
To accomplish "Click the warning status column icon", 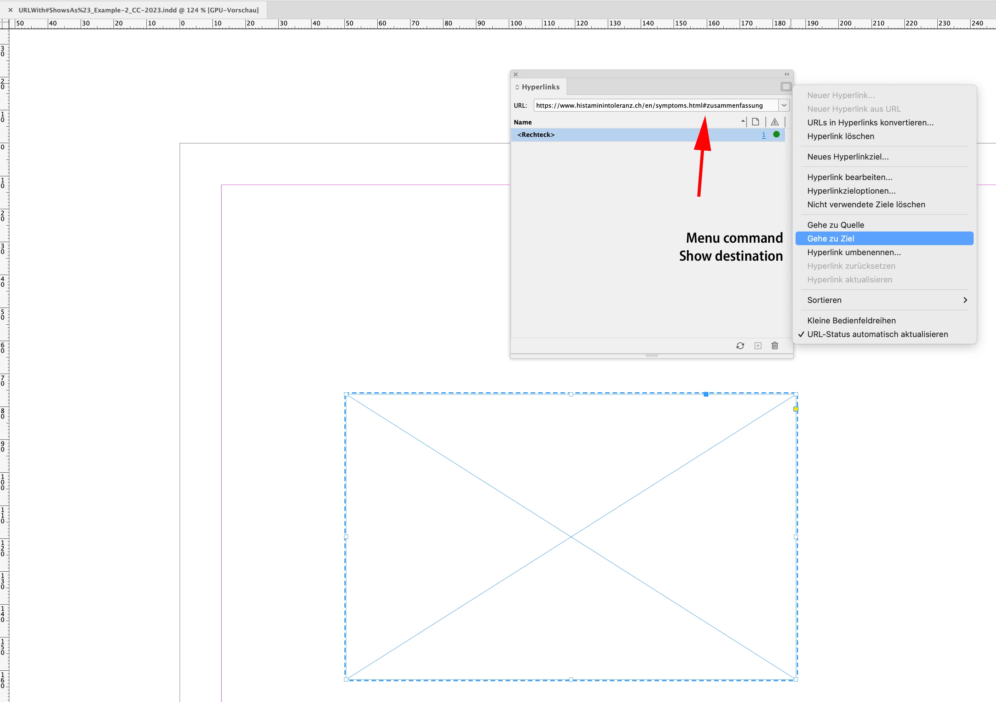I will [x=775, y=122].
